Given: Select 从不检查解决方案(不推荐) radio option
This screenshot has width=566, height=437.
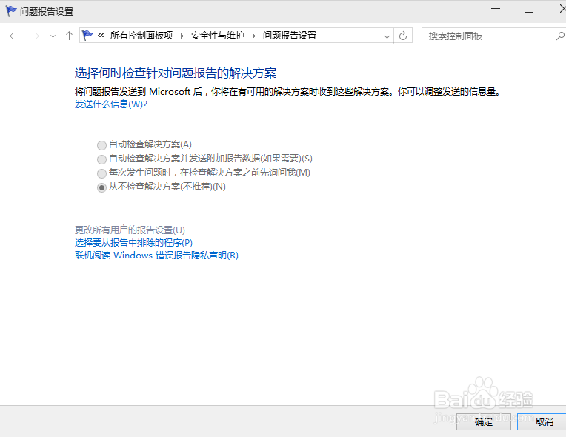Looking at the screenshot, I should [162, 187].
